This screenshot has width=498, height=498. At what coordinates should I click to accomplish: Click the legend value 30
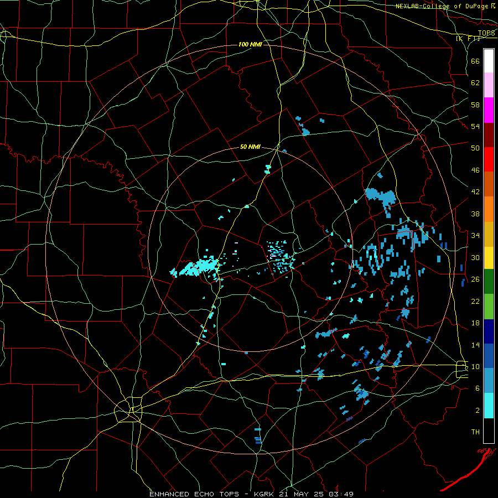click(475, 257)
